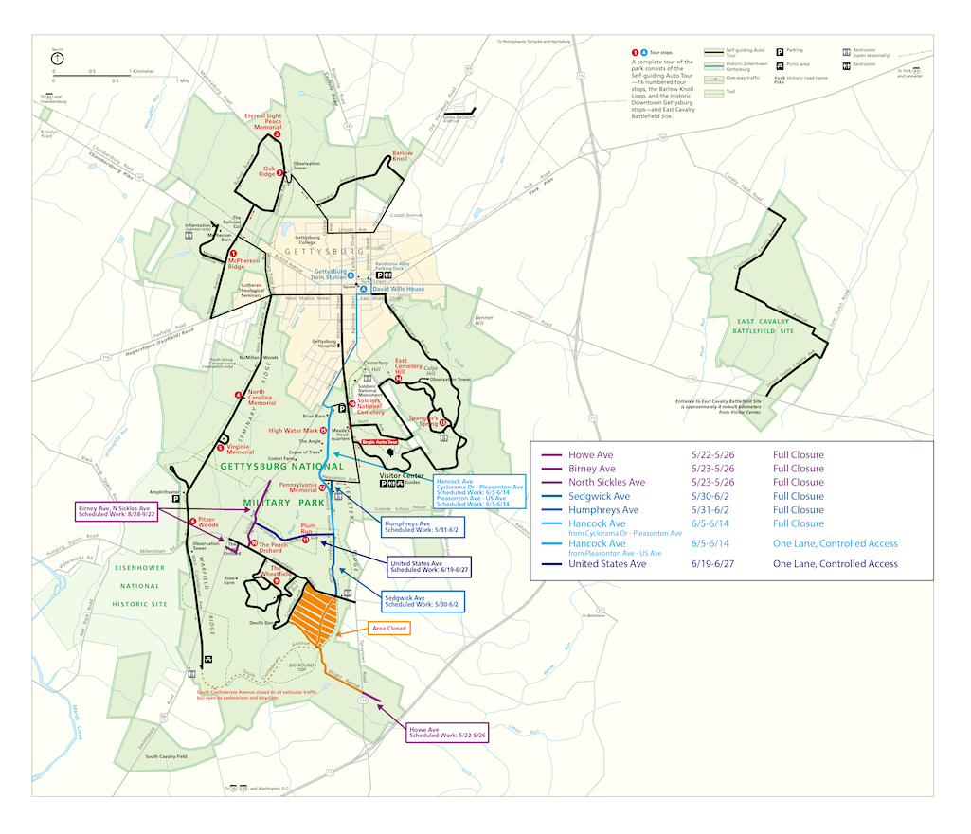Click 'Howe Ave' name in the closures table

pyautogui.click(x=591, y=454)
